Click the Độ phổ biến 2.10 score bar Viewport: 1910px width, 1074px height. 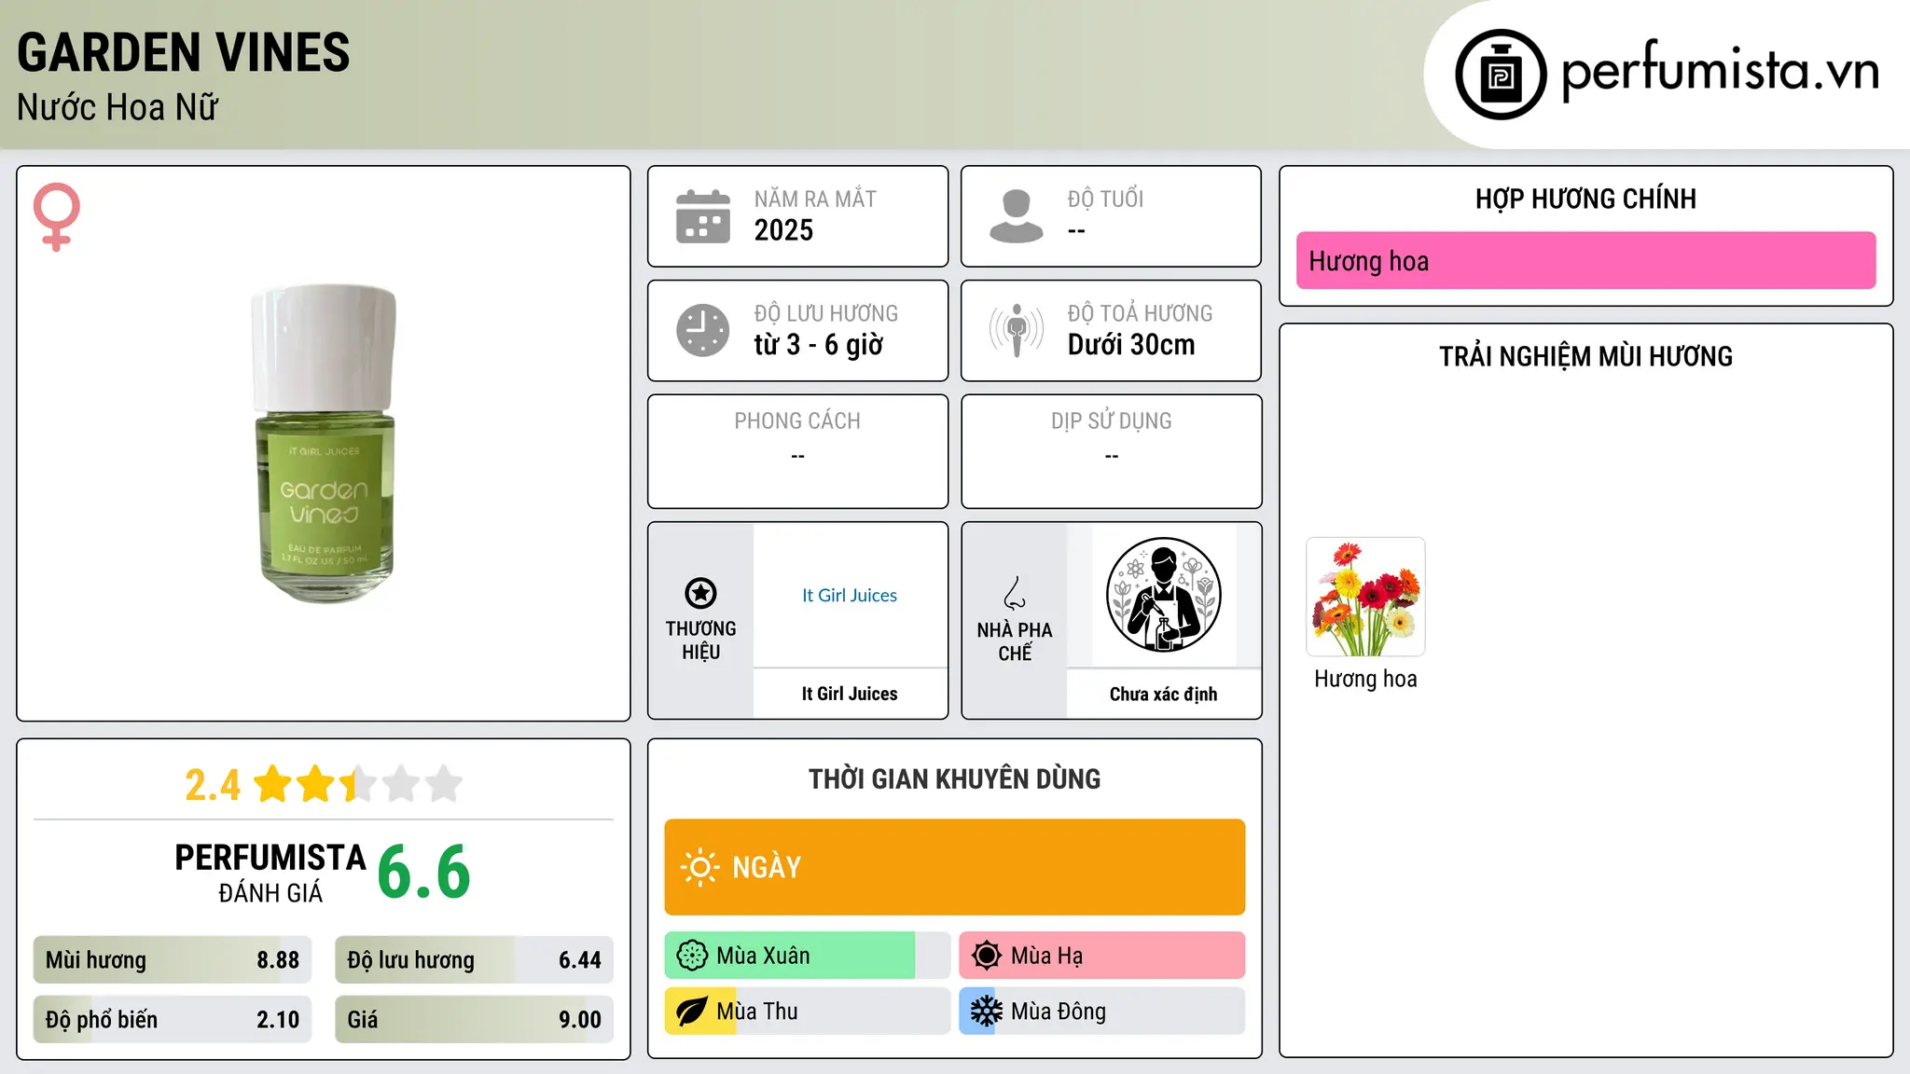tap(173, 1020)
